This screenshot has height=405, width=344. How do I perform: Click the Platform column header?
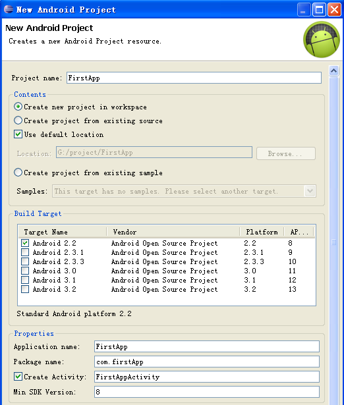[x=262, y=232]
